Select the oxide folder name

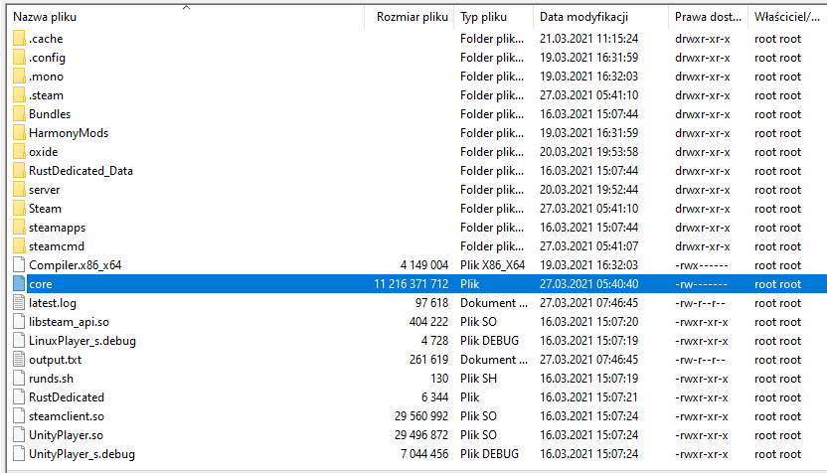click(x=44, y=152)
